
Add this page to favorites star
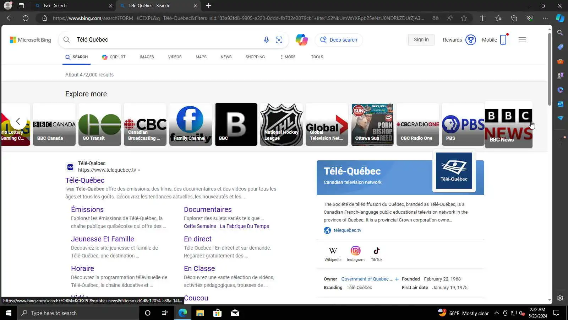[x=464, y=18]
